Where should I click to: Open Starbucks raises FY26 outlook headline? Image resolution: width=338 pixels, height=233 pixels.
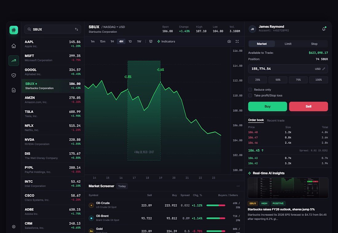click(281, 209)
